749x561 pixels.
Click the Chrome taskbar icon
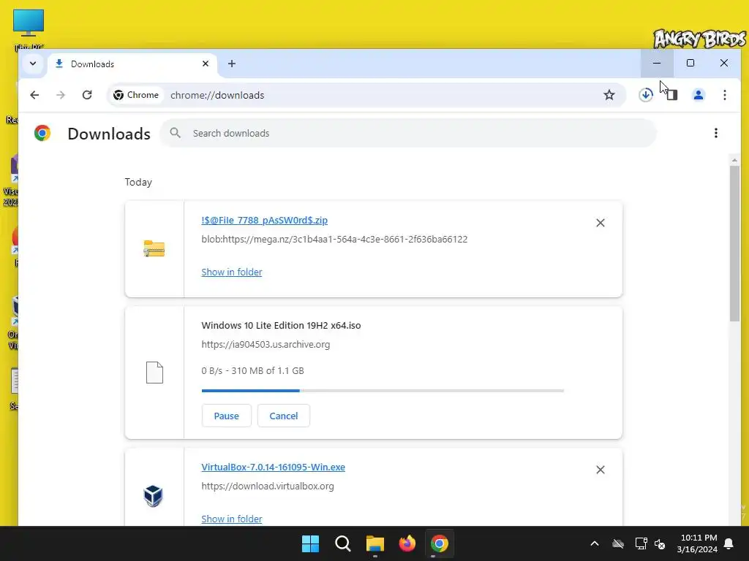pyautogui.click(x=440, y=543)
